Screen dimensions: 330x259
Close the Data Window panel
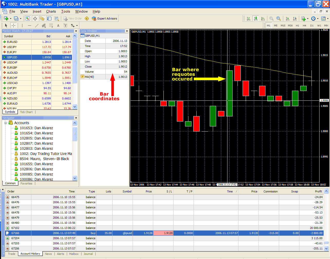pyautogui.click(x=127, y=31)
